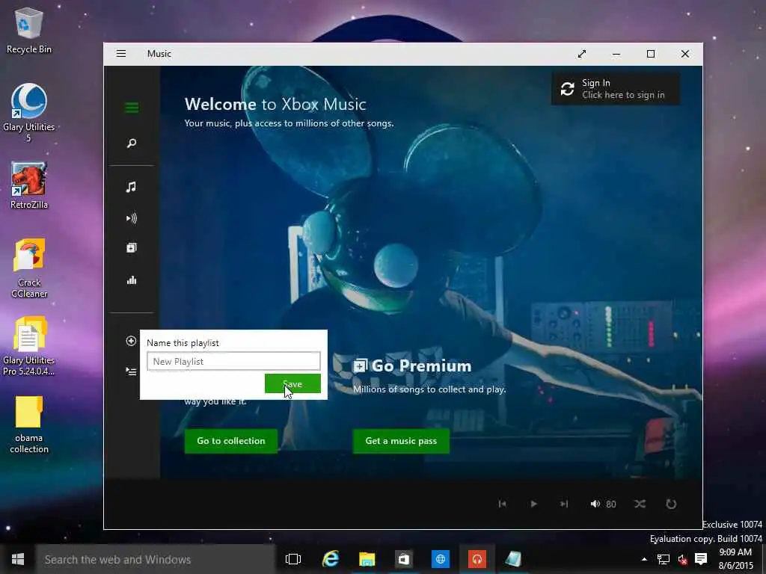Click the Go to collection button
The width and height of the screenshot is (766, 574).
231,441
